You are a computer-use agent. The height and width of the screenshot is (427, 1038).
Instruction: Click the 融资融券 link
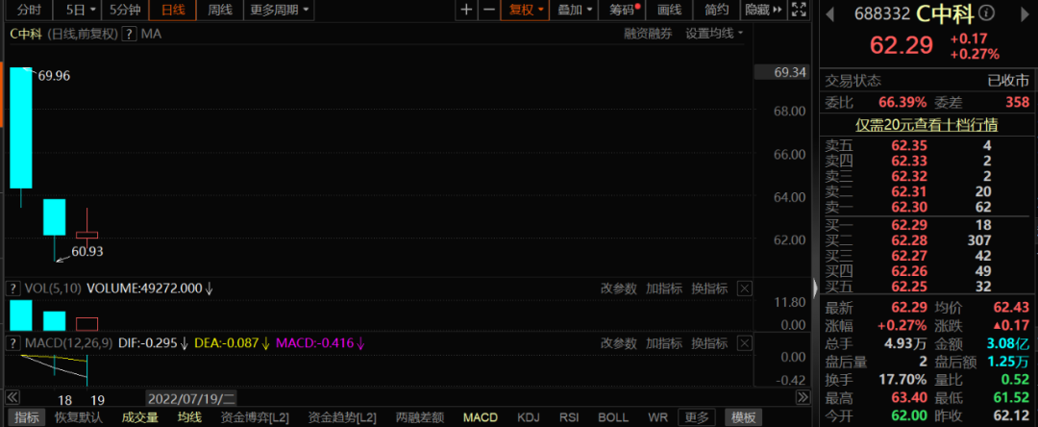point(648,34)
